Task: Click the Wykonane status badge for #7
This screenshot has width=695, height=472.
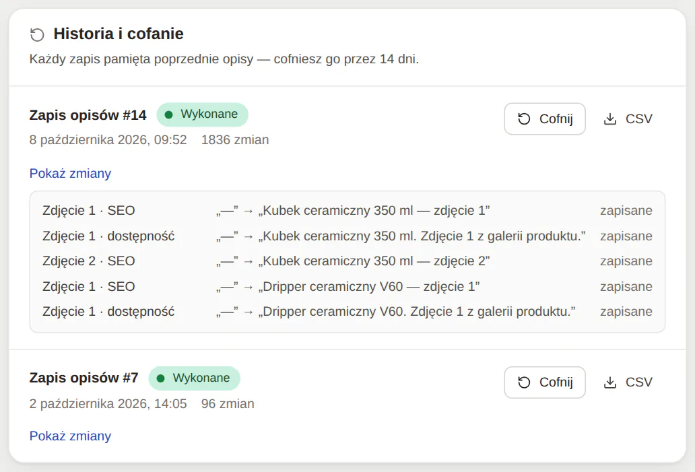Action: (194, 378)
